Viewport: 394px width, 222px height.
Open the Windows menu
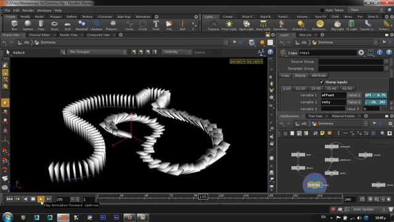tap(44, 10)
